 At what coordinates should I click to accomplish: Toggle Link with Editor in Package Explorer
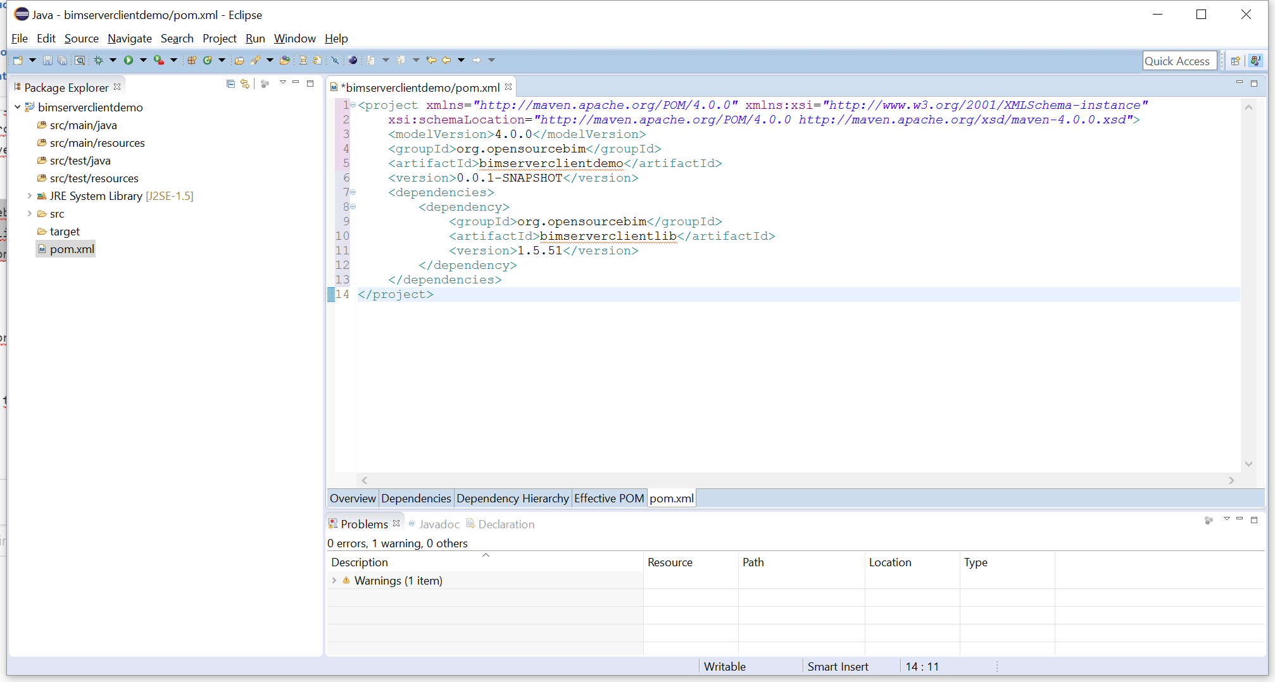click(245, 84)
